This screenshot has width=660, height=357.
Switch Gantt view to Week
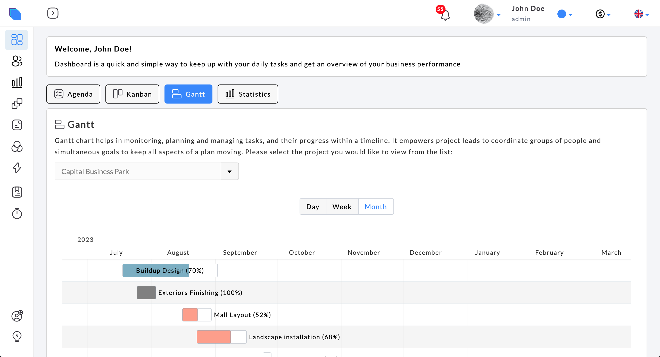click(342, 207)
